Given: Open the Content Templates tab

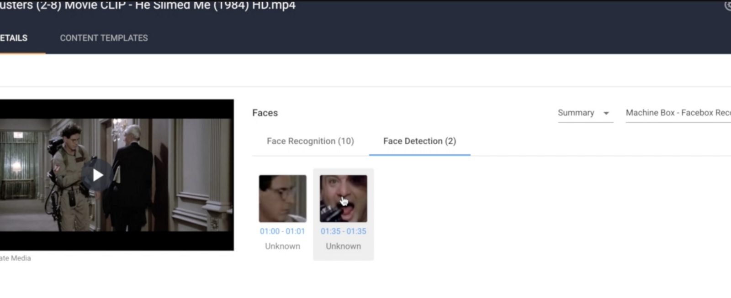Looking at the screenshot, I should tap(104, 38).
